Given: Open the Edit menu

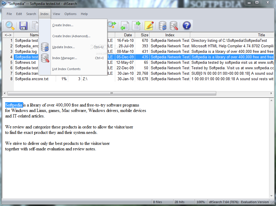Looking at the screenshot, I should point(19,14).
